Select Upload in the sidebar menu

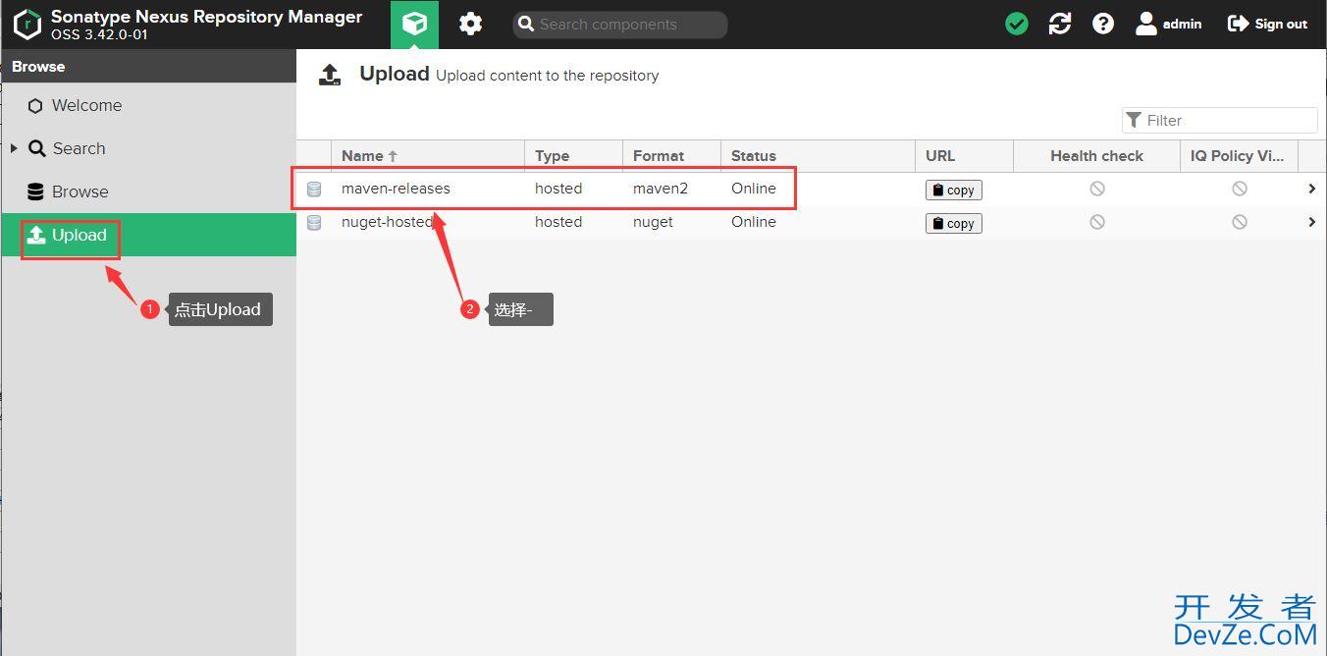(x=148, y=235)
